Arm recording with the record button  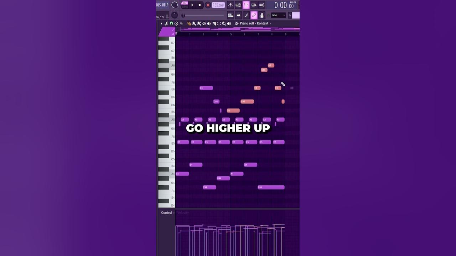click(208, 5)
